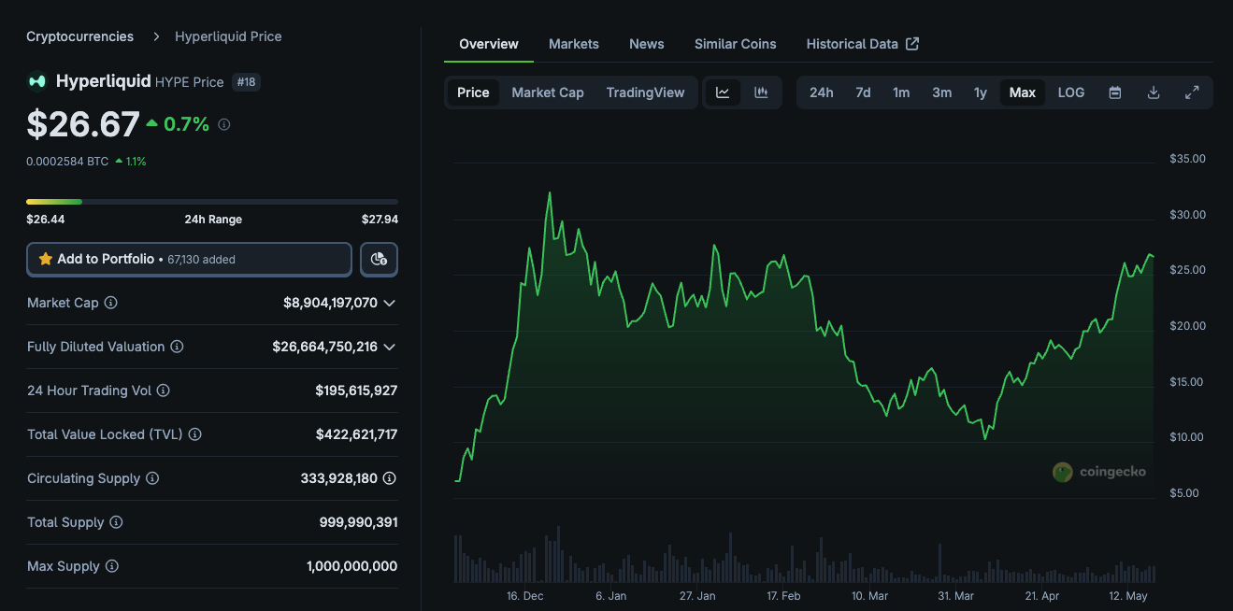Expand the chart to fullscreen
The image size is (1233, 611).
(1192, 92)
